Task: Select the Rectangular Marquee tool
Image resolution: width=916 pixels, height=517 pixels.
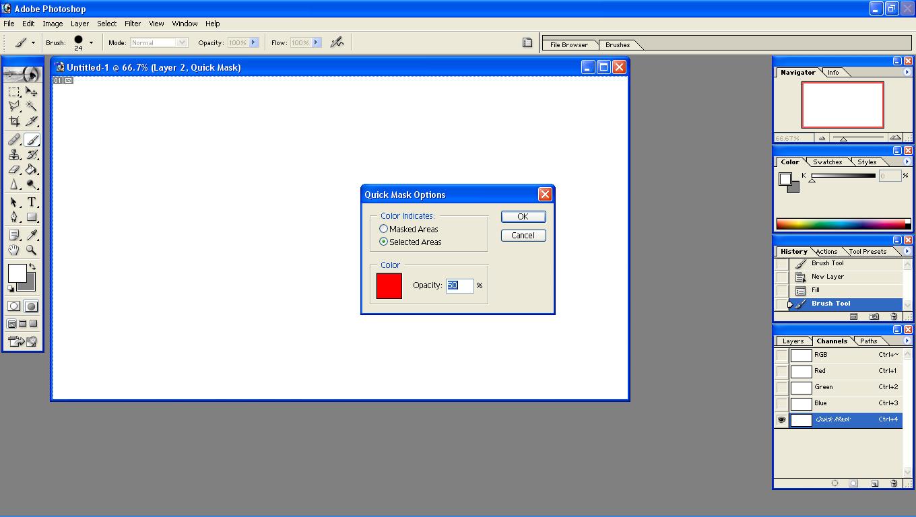Action: point(14,92)
